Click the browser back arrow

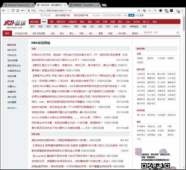pyautogui.click(x=3, y=11)
